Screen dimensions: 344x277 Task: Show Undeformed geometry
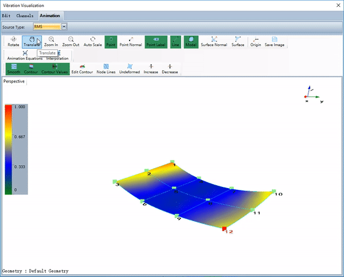point(130,69)
